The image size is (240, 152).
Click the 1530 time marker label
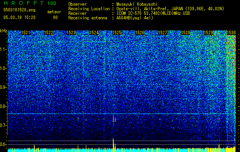(x=231, y=33)
